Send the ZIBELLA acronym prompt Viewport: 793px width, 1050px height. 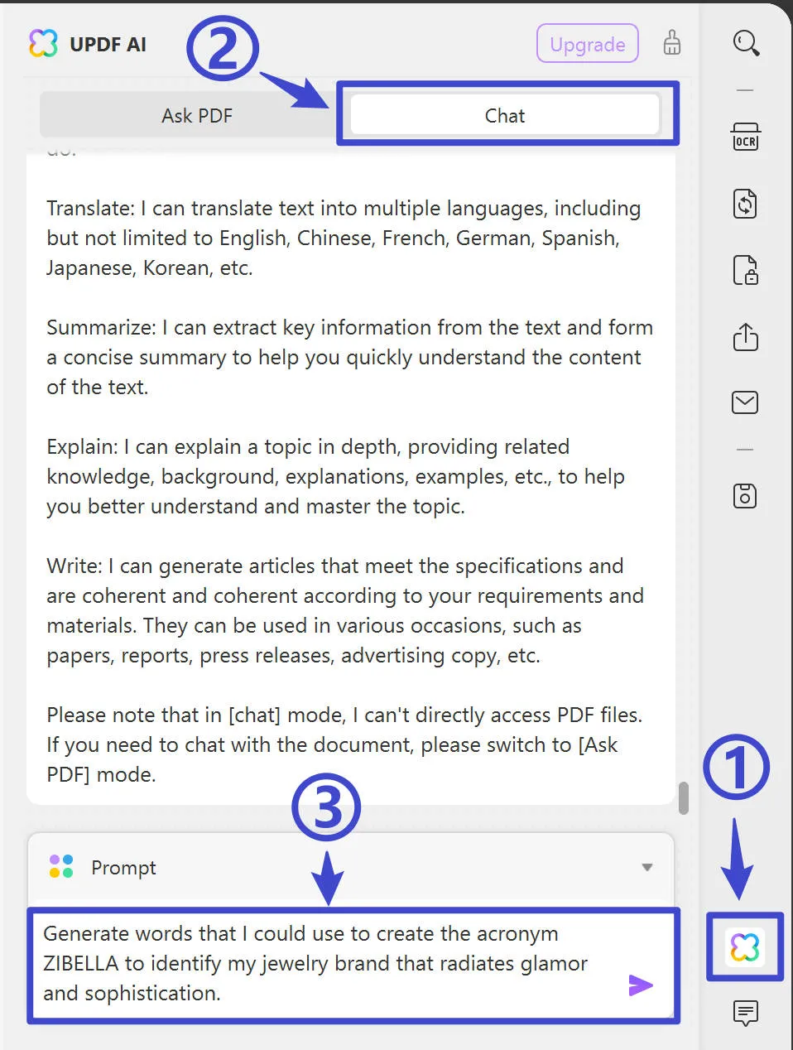click(641, 985)
